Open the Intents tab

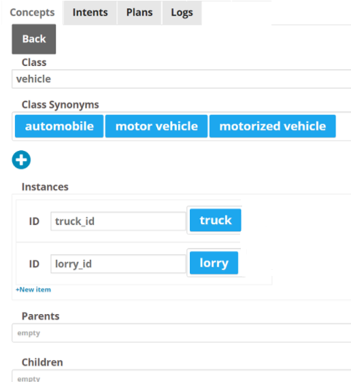pos(90,12)
